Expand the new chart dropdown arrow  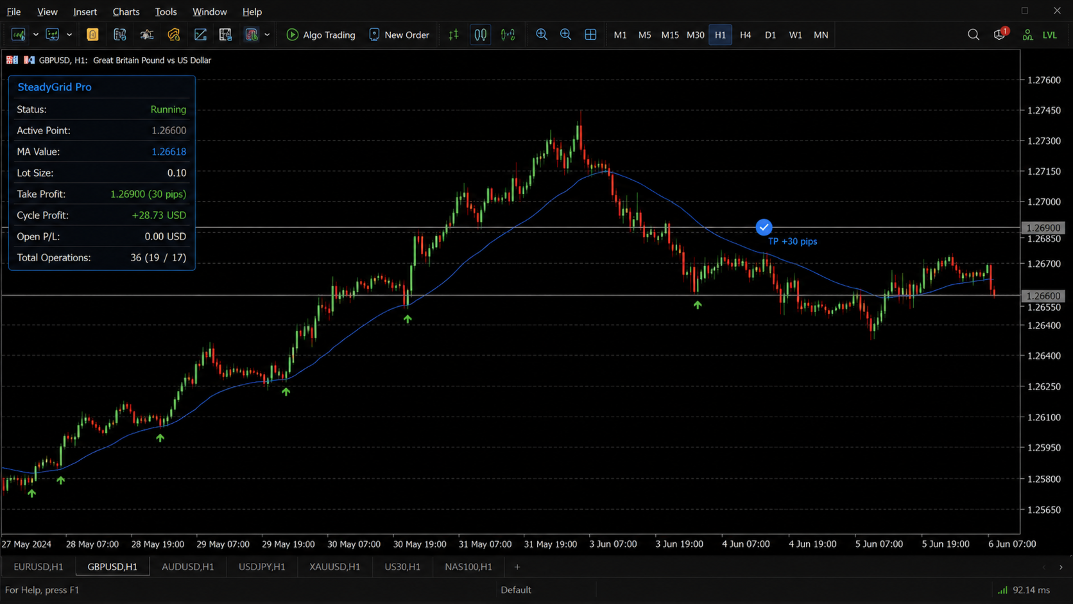[36, 35]
